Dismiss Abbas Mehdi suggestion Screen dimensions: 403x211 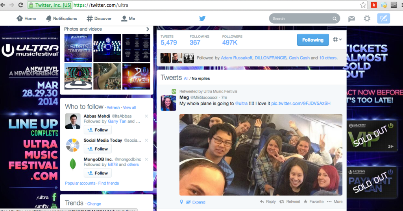point(146,116)
